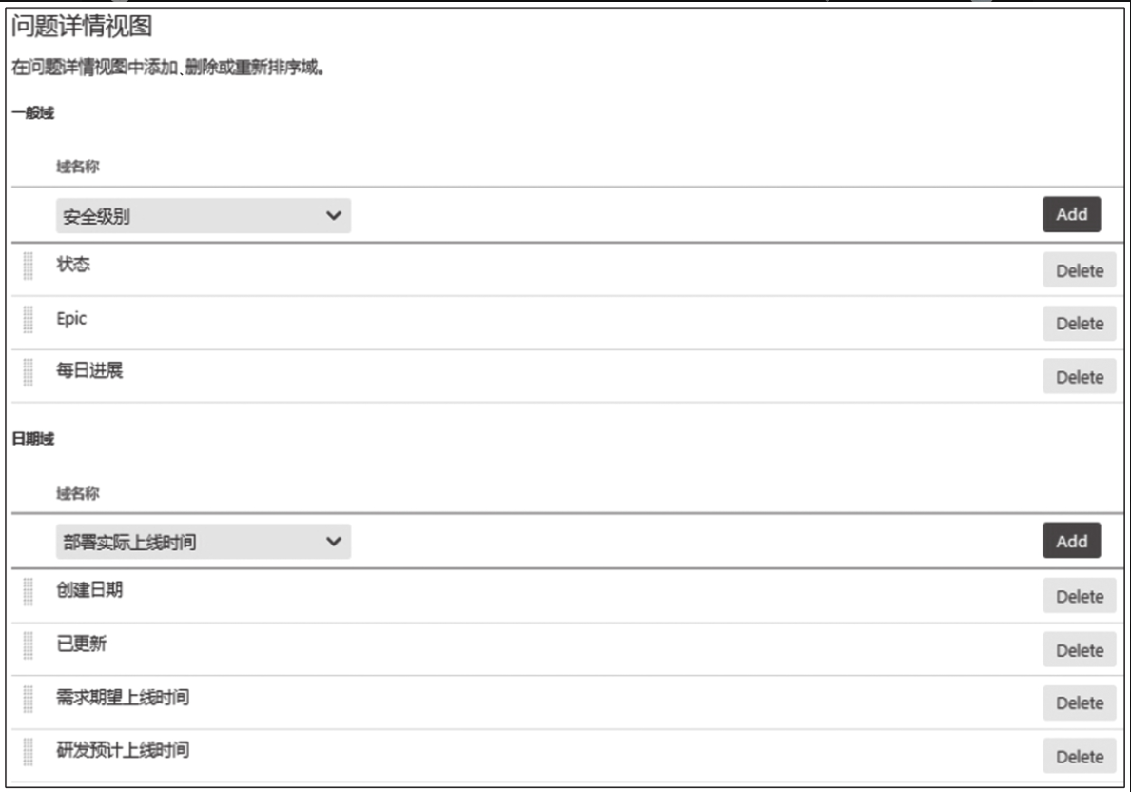Click the drag handle beside 需求期望上线时间
The image size is (1131, 792).
tap(29, 699)
